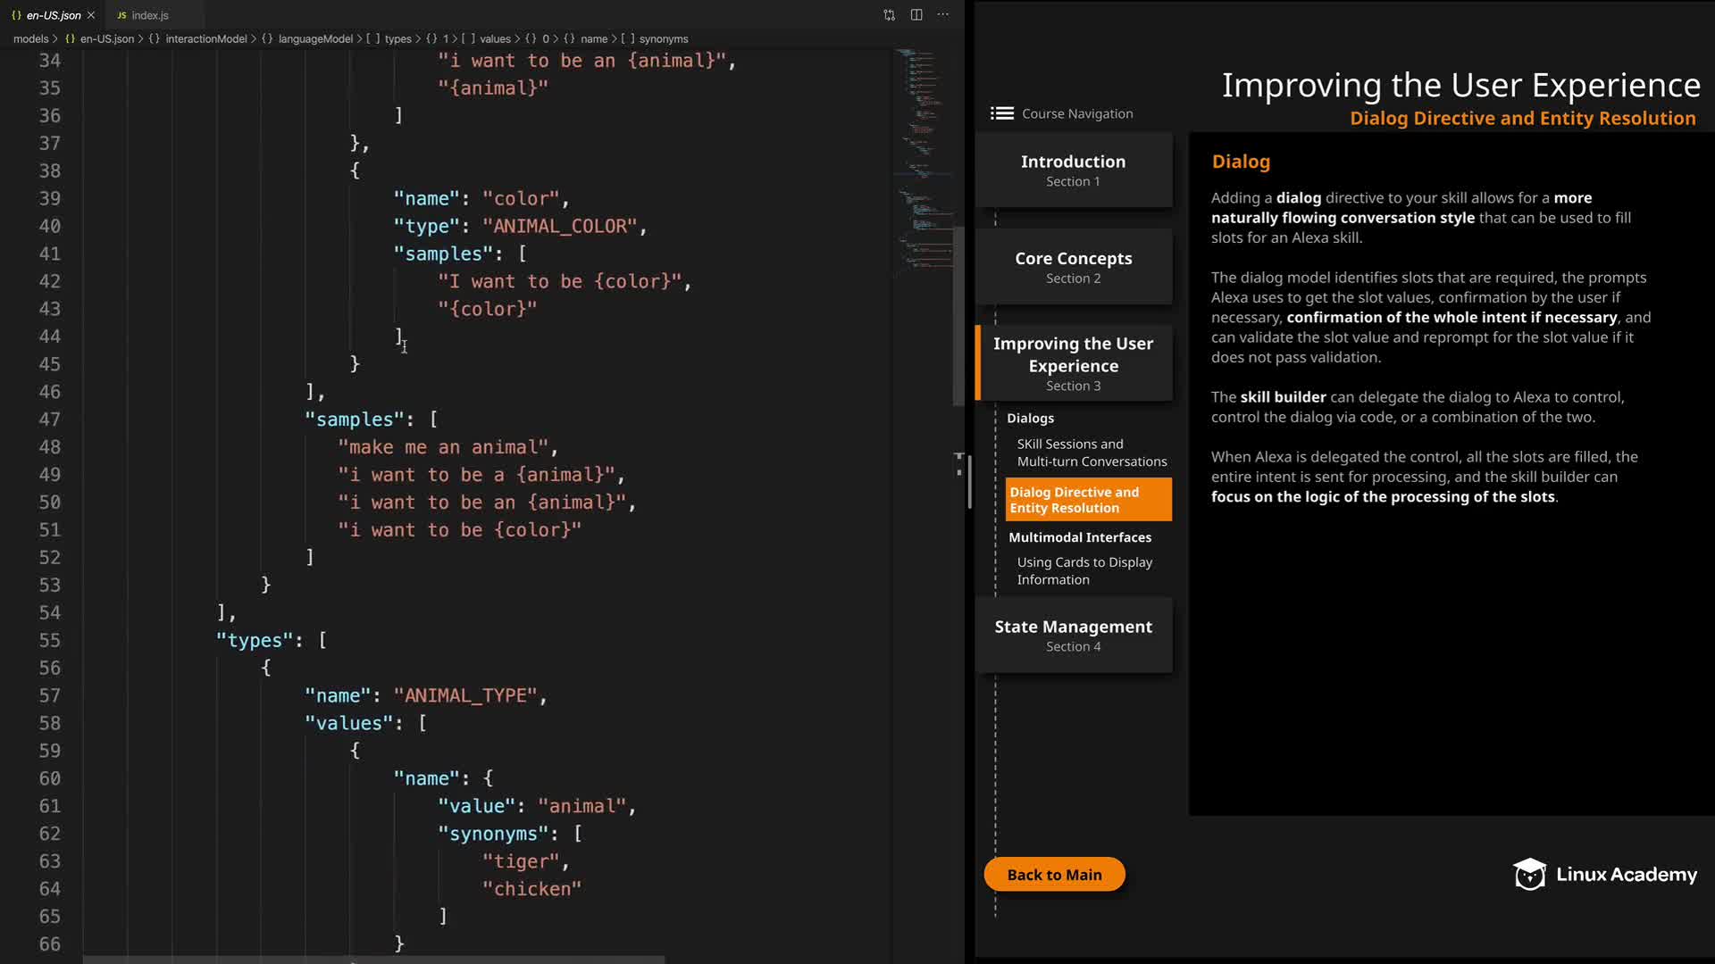Click the code minimap overview
The height and width of the screenshot is (964, 1715).
tap(920, 161)
